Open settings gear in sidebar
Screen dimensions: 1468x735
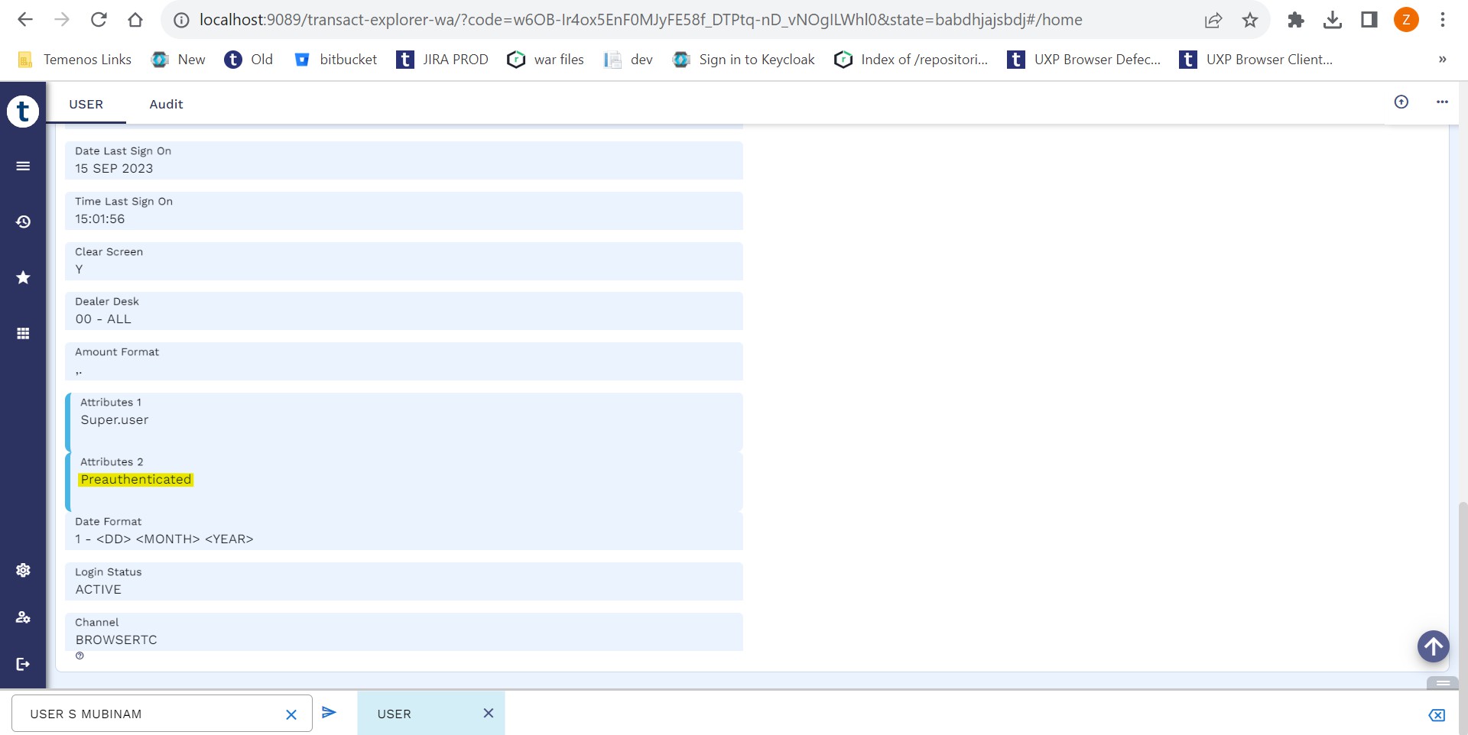coord(23,570)
